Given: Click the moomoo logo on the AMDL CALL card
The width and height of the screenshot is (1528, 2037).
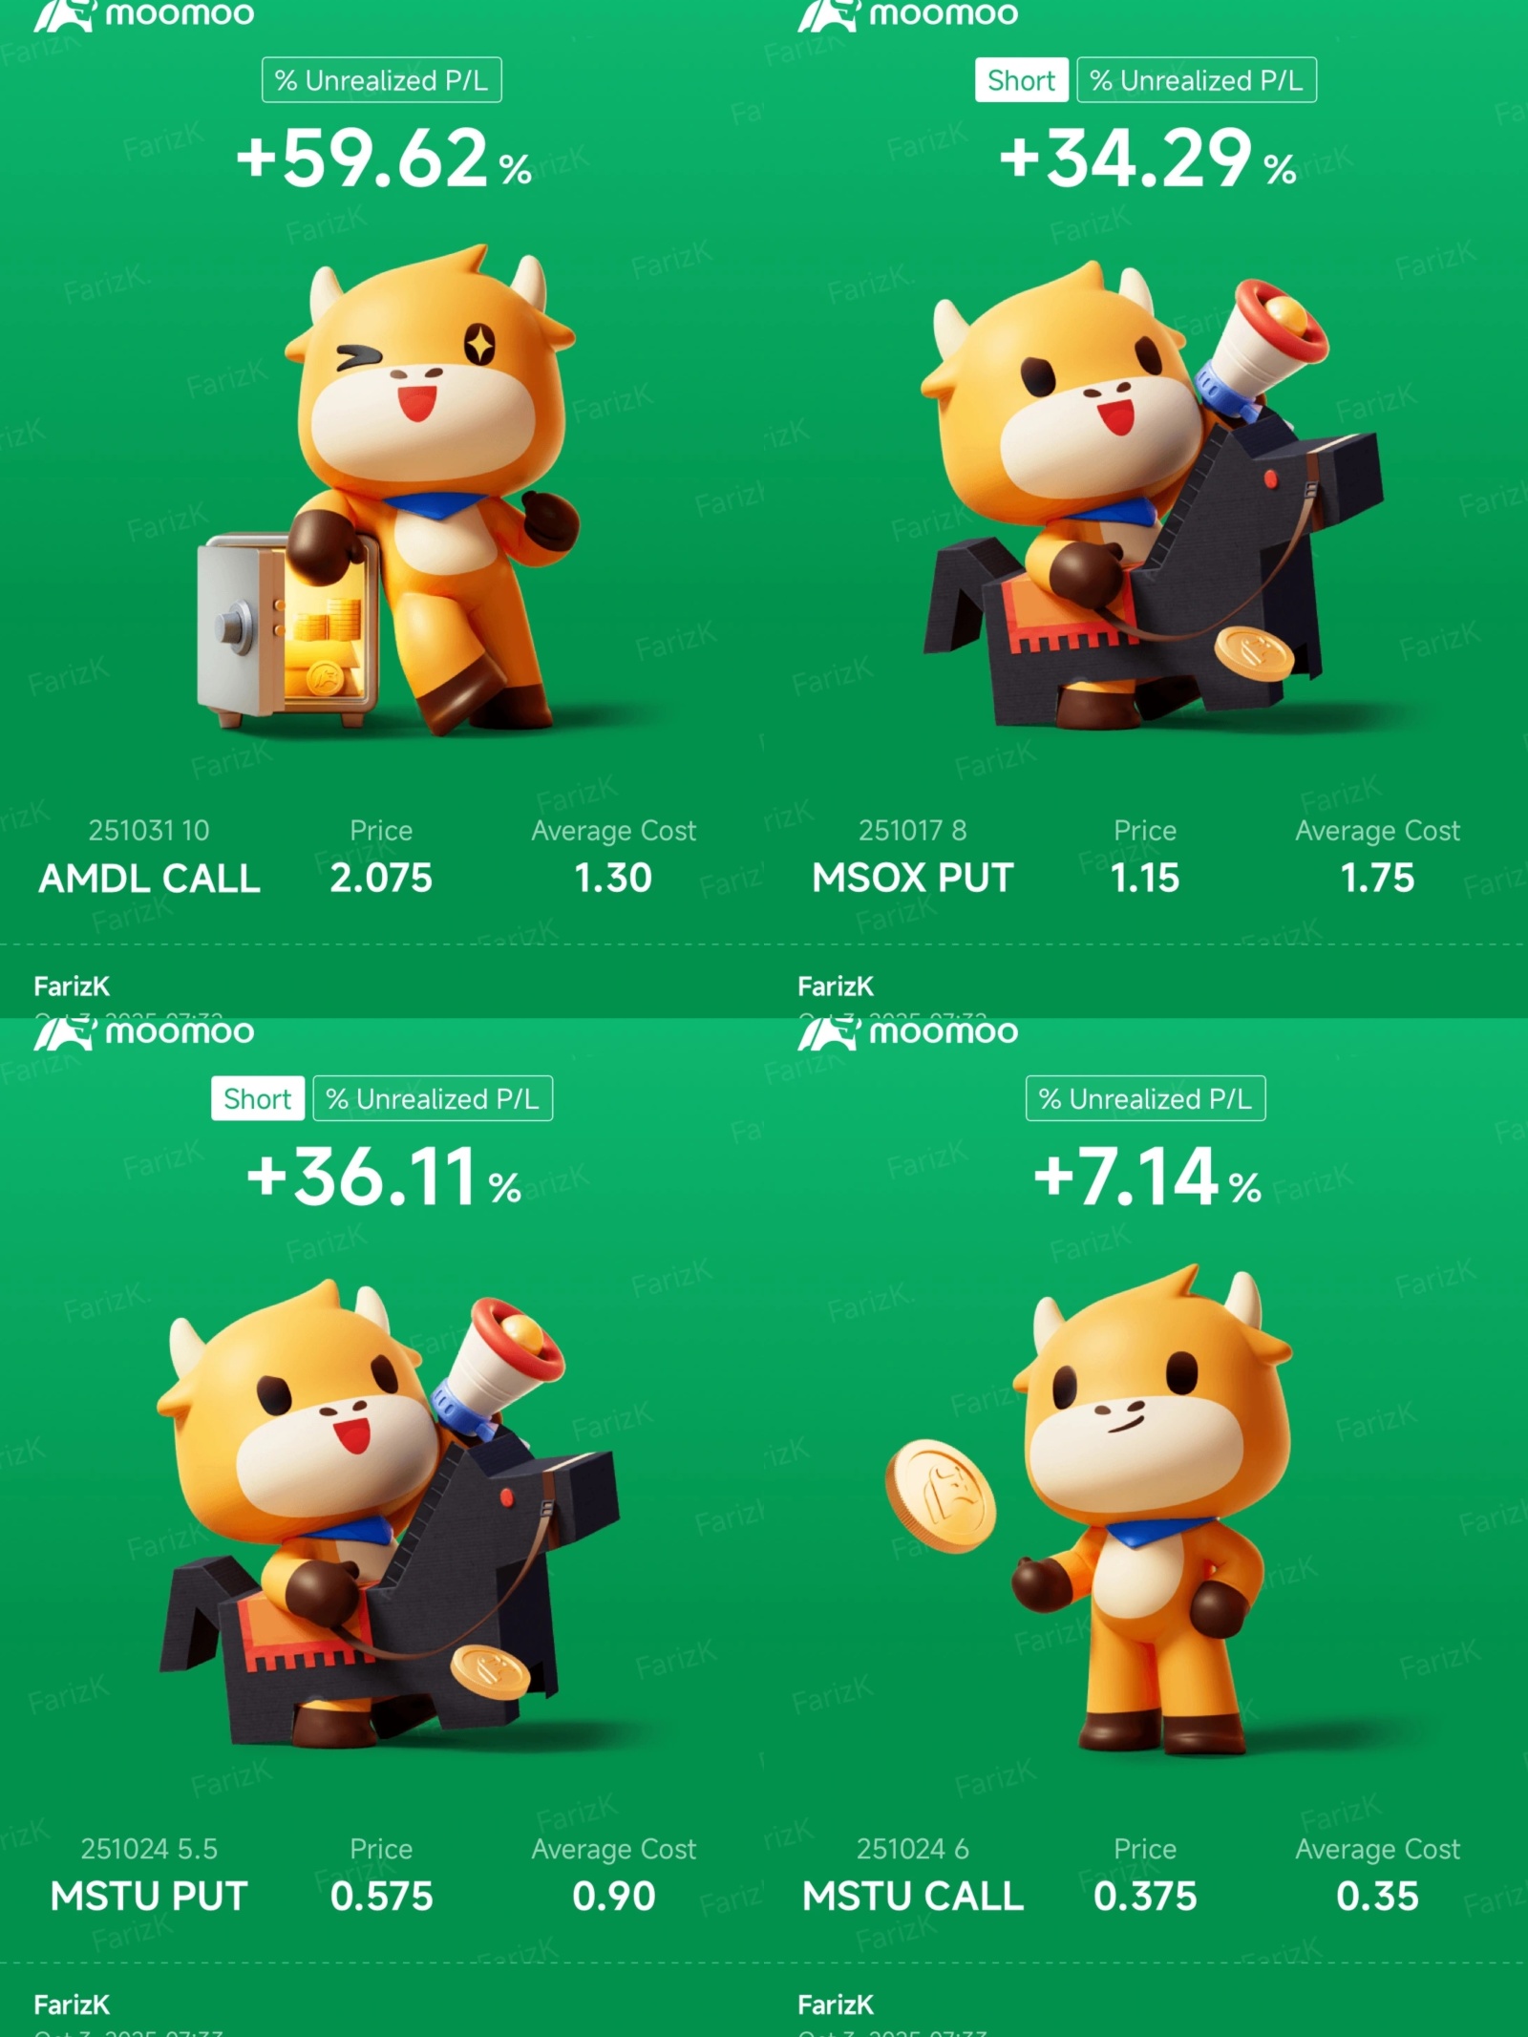Looking at the screenshot, I should coord(144,14).
